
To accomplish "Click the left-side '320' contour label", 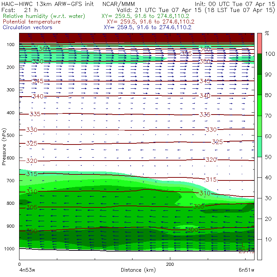I will [32, 161].
